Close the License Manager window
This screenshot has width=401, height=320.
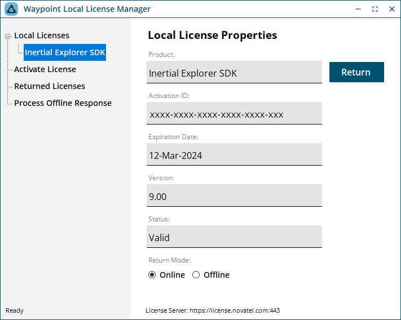pyautogui.click(x=391, y=9)
